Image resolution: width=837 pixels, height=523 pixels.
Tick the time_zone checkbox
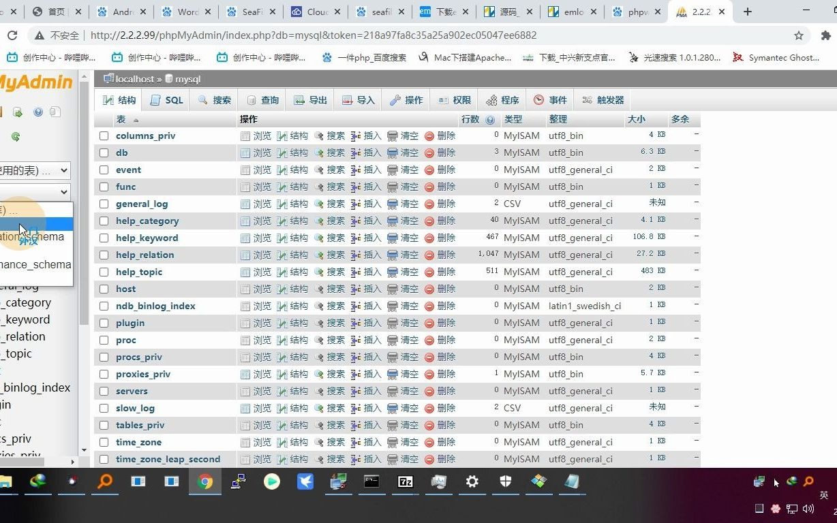104,442
